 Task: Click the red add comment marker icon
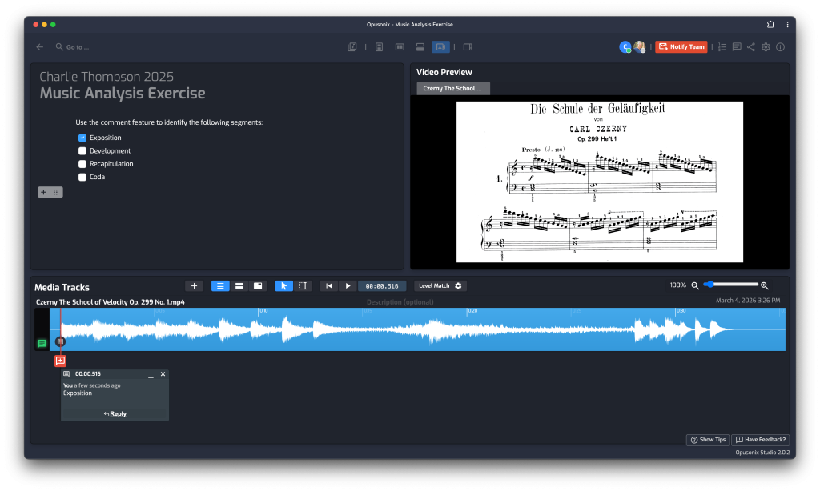pos(60,361)
